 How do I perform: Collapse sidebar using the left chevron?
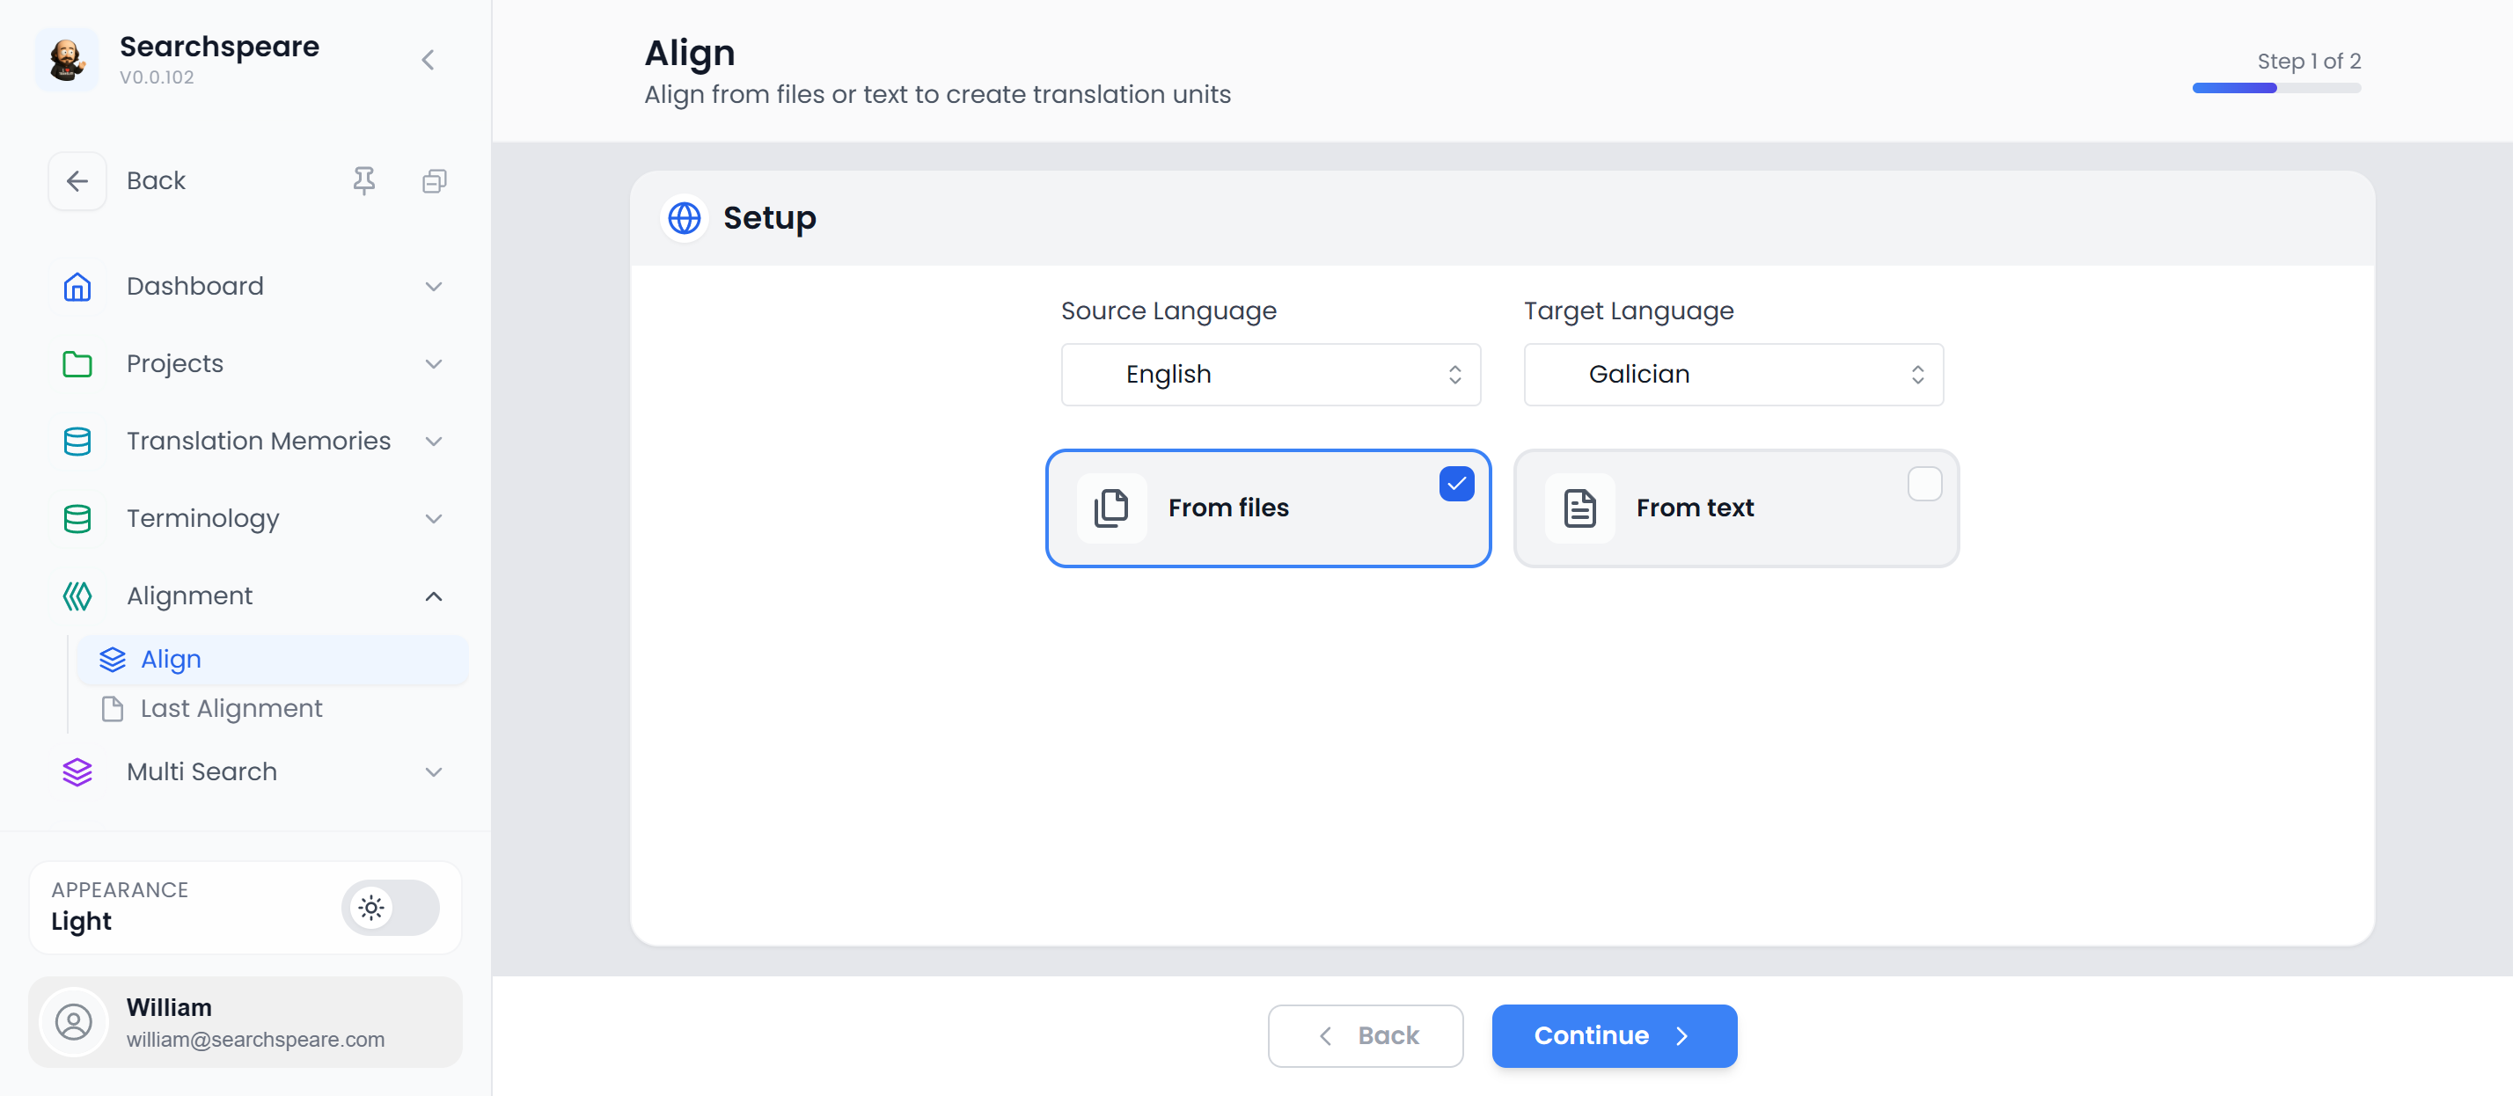[x=428, y=60]
